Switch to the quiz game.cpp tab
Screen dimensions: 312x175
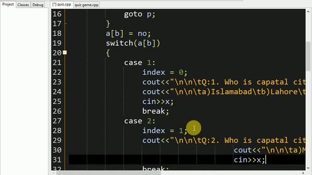[87, 5]
